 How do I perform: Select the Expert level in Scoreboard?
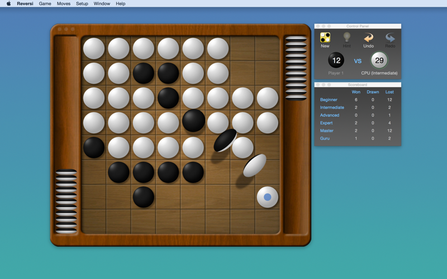(326, 123)
